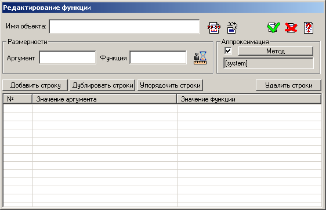Screen dimensions: 326x210
Task: Click the Значение функции column header
Action: 249,99
